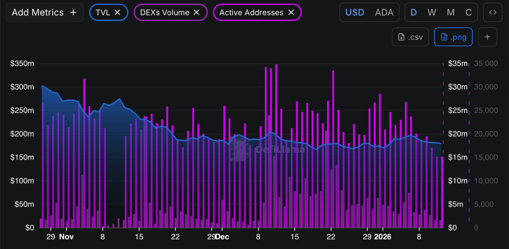509x249 pixels.
Task: Click the Active Addresses metric label
Action: (252, 12)
